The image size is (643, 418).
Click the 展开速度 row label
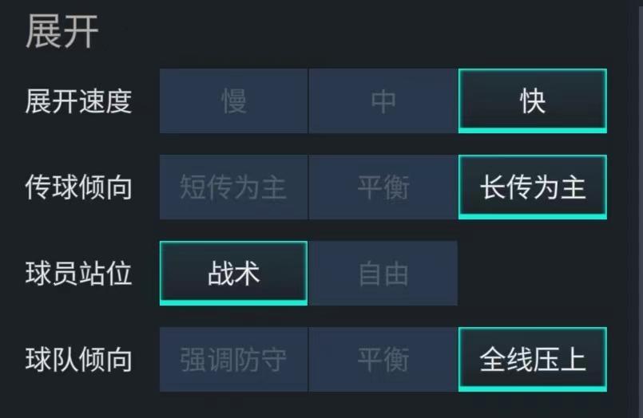pyautogui.click(x=78, y=101)
